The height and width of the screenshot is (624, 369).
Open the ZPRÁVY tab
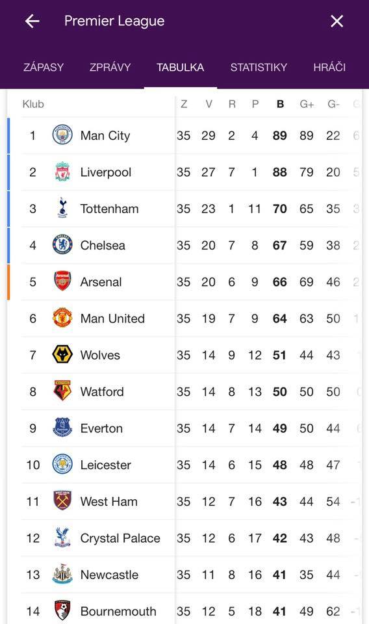pyautogui.click(x=110, y=67)
